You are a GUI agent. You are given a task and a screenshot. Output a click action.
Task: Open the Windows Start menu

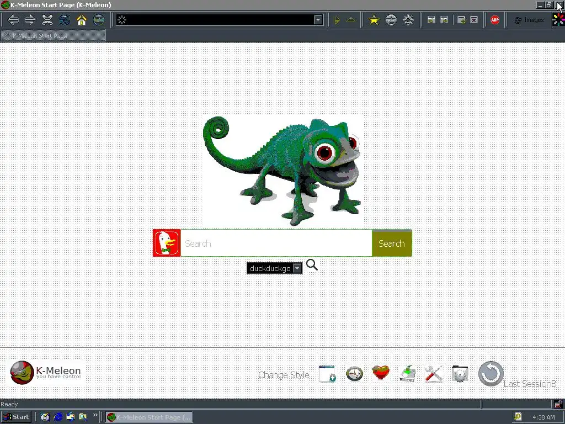pyautogui.click(x=16, y=417)
